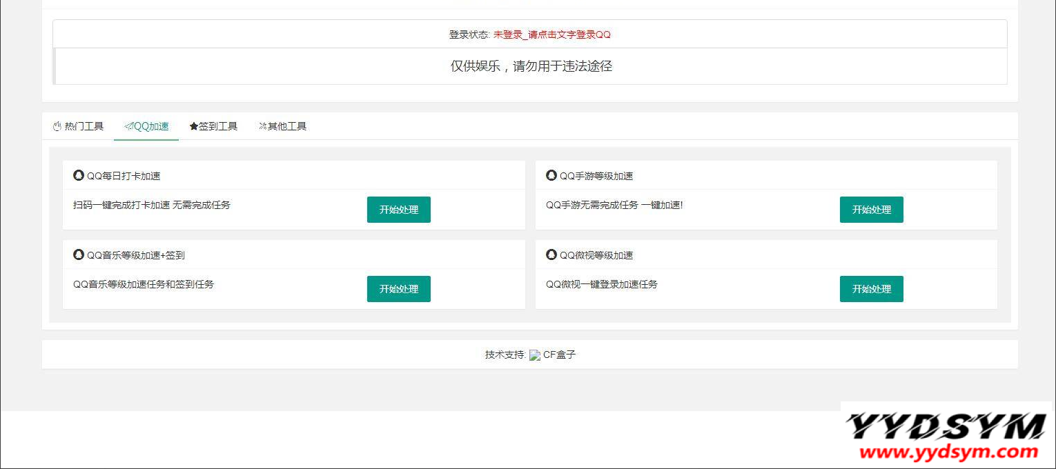Click the fire icon beside 热门工具
Image resolution: width=1056 pixels, height=469 pixels.
point(57,126)
